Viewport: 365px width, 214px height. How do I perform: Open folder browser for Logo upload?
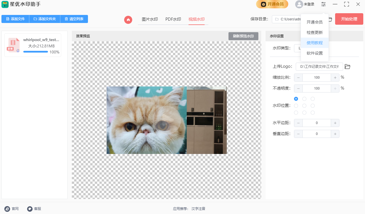(x=347, y=67)
